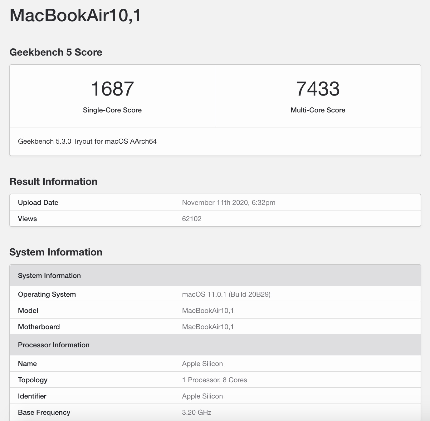Click the Views count 62102
Viewport: 430px width, 421px height.
point(192,219)
